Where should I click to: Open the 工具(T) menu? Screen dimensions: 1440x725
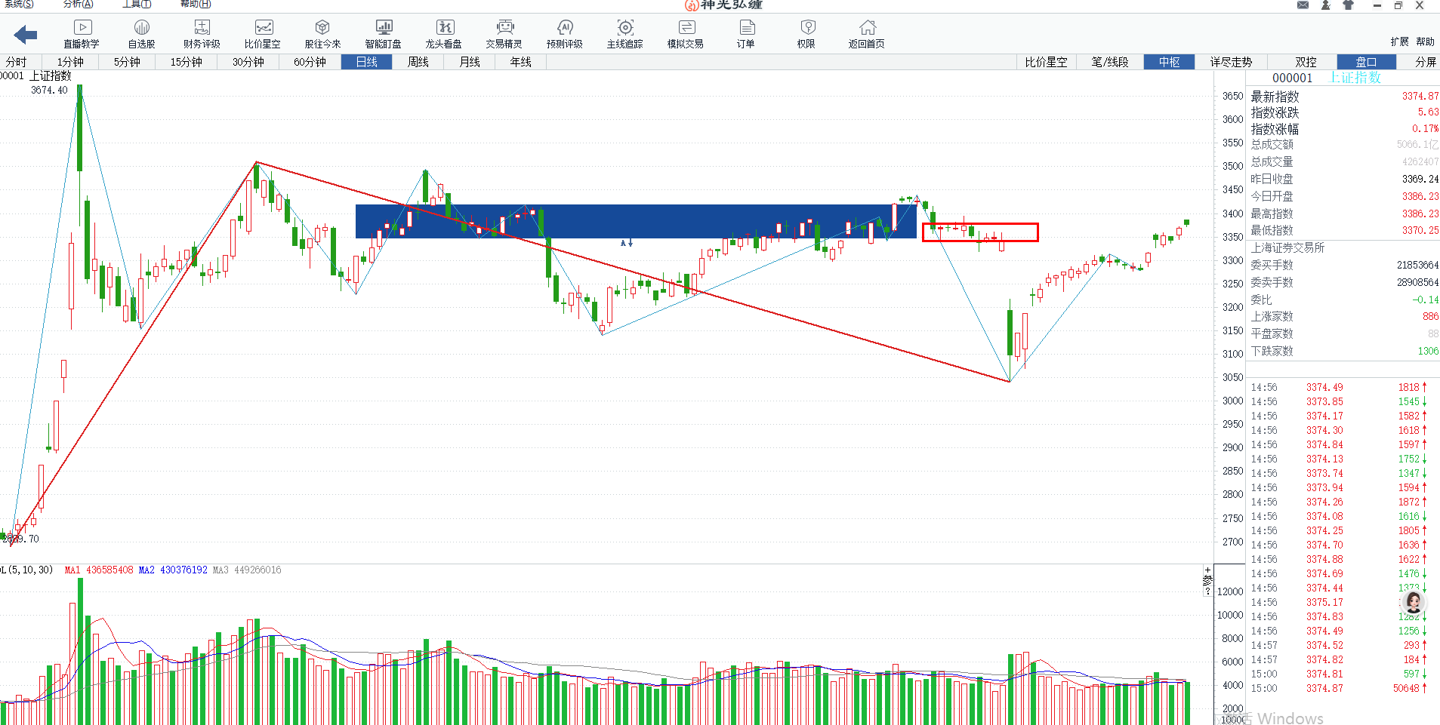coord(137,5)
